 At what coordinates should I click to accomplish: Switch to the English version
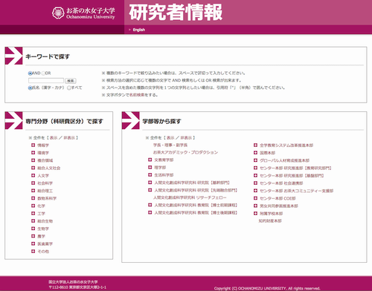(139, 30)
